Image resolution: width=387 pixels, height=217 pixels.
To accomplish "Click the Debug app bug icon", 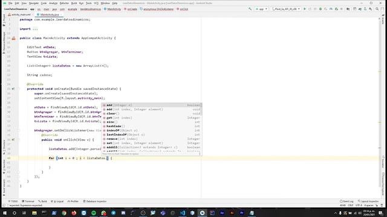I will coord(320,9).
